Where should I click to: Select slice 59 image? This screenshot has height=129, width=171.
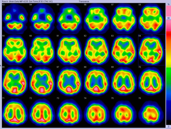click(x=14, y=50)
